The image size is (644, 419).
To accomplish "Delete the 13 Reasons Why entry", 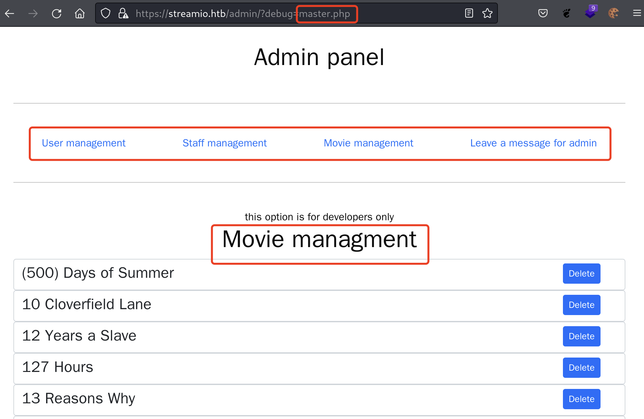I will [x=581, y=399].
